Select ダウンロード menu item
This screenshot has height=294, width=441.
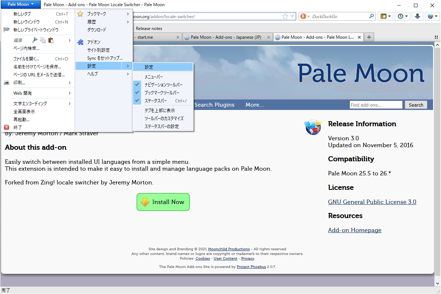click(103, 30)
